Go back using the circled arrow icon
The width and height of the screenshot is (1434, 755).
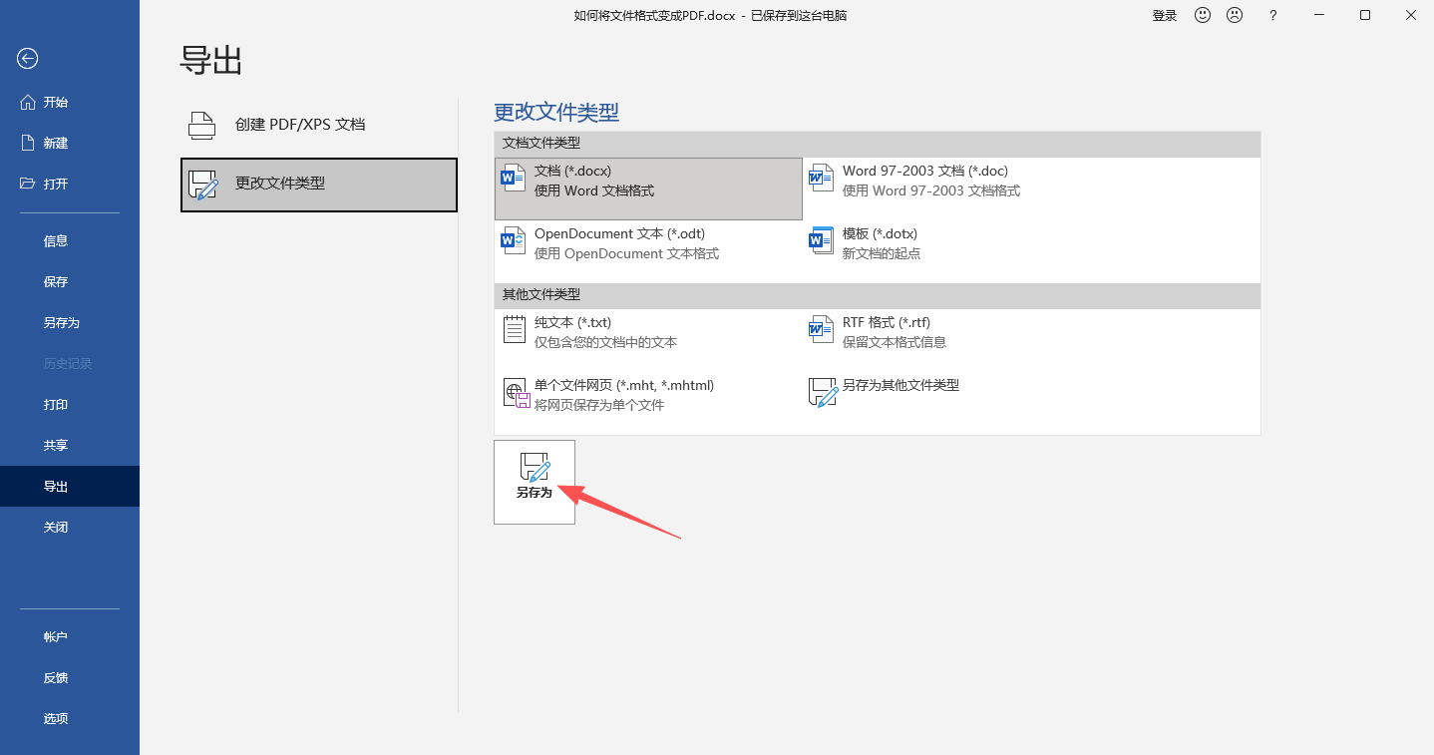[28, 59]
